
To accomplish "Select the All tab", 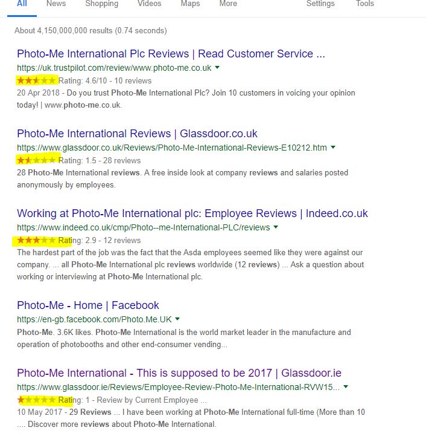I will (x=22, y=4).
